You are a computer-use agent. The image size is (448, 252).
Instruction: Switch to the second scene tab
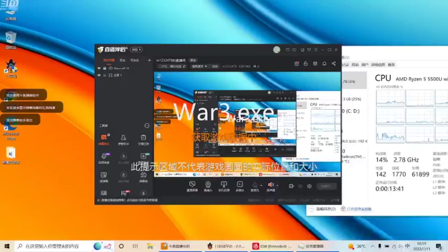[x=122, y=60]
